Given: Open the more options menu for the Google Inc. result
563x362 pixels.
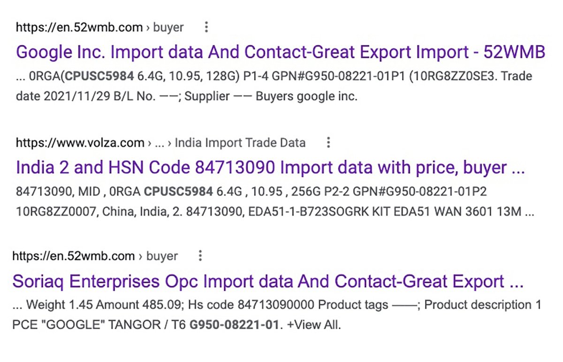Looking at the screenshot, I should click(206, 28).
